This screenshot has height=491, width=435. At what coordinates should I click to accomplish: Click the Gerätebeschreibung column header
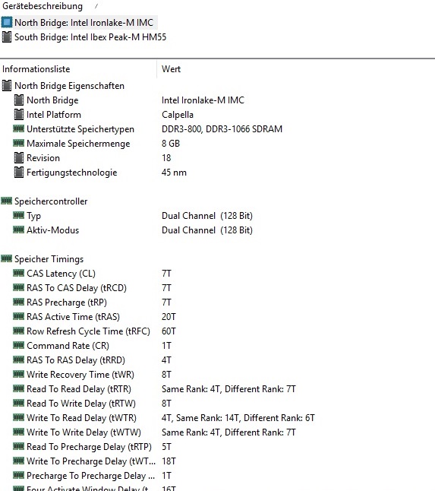[43, 6]
